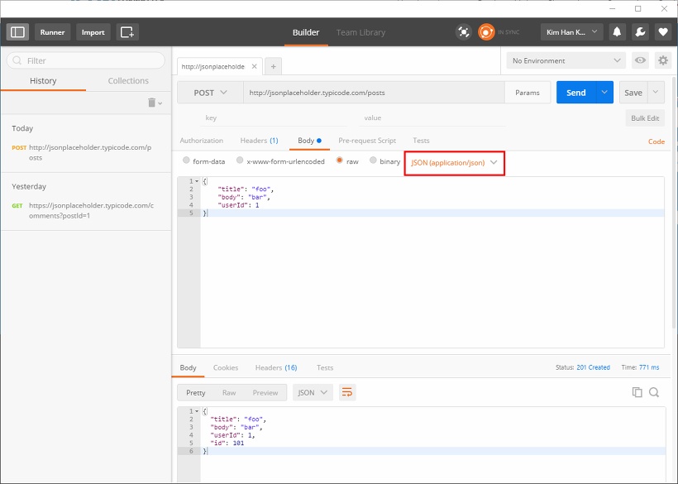Screen dimensions: 678x484
Task: Open the response Headers (16) tab
Action: point(276,367)
